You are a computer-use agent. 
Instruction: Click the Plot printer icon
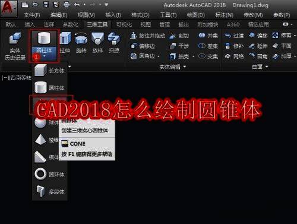click(67, 5)
